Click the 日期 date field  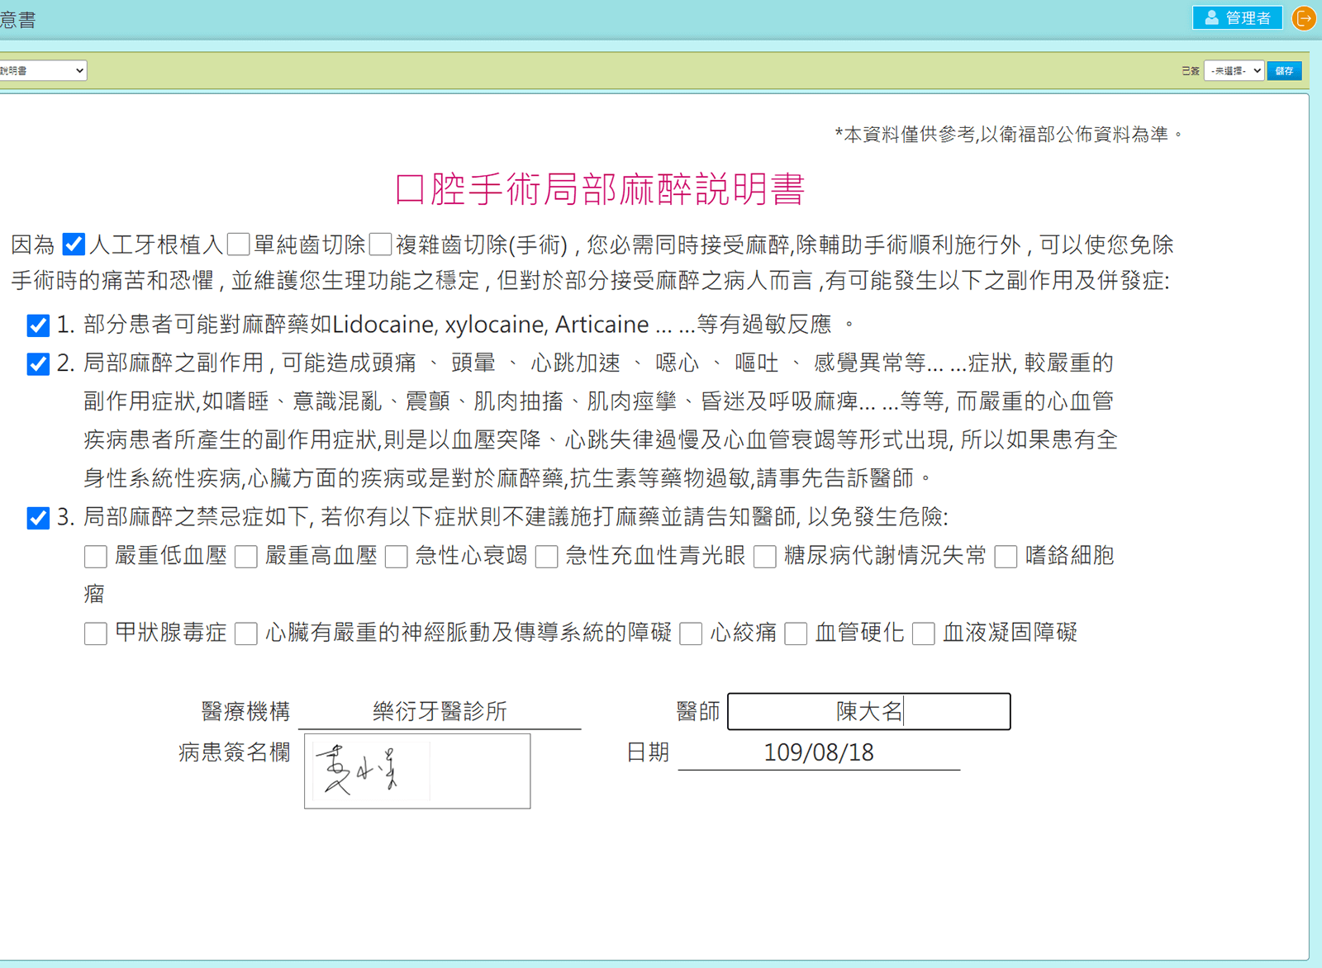pyautogui.click(x=819, y=752)
